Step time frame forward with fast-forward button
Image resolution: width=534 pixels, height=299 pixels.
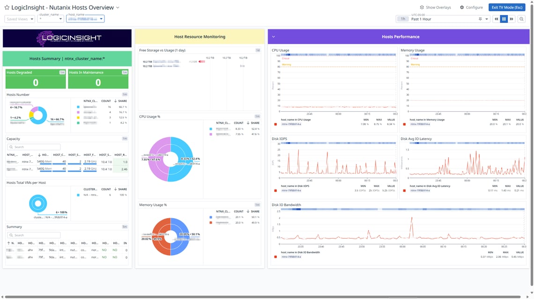pos(511,19)
